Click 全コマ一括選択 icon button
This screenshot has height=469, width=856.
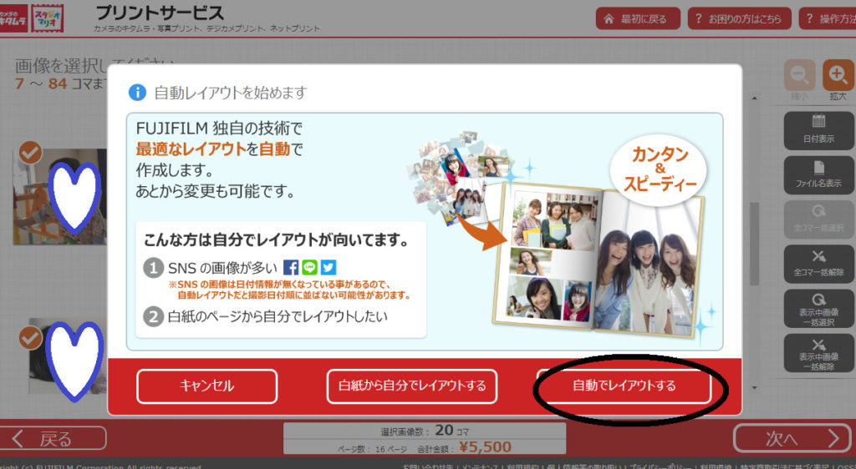[818, 219]
